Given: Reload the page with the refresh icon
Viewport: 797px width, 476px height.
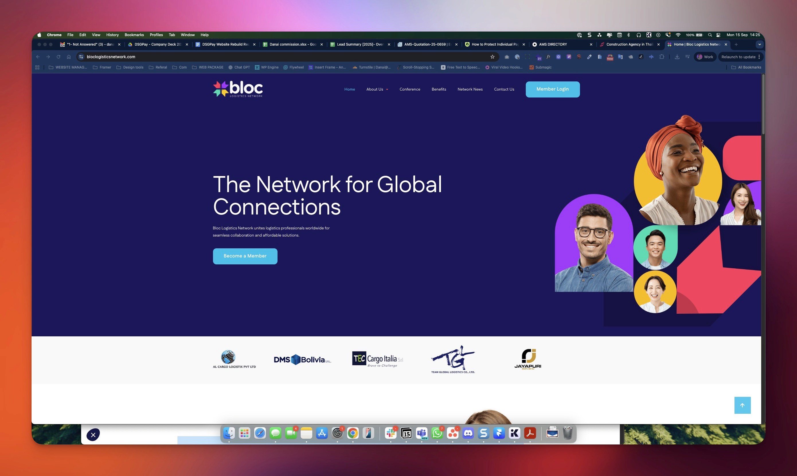Looking at the screenshot, I should (x=58, y=57).
